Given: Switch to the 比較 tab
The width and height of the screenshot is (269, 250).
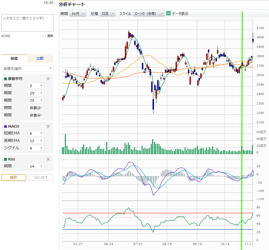Looking at the screenshot, I should (40, 59).
